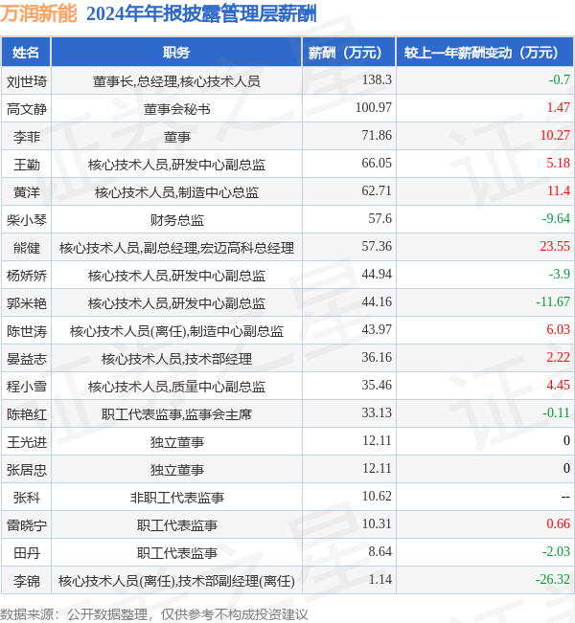Select the name 雷晓宁
This screenshot has width=575, height=623.
[27, 525]
